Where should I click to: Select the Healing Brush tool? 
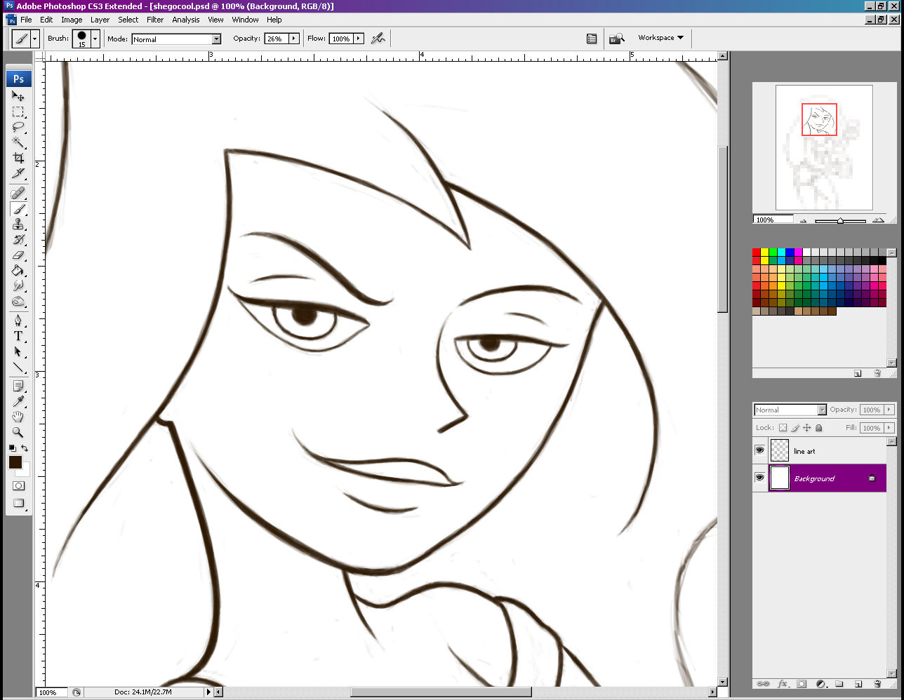tap(18, 193)
